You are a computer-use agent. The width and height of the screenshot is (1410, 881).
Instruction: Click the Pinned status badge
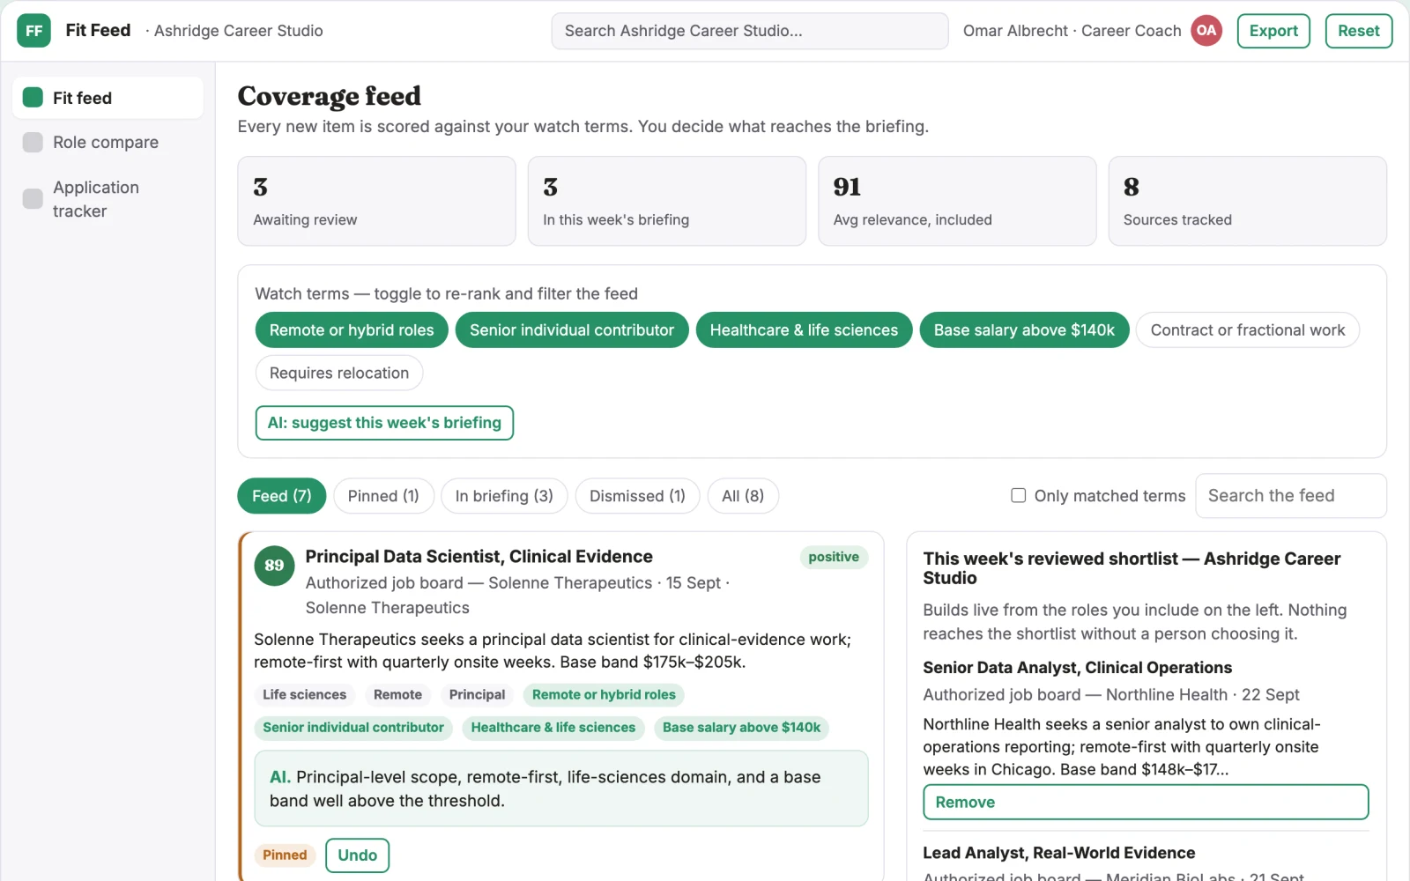tap(285, 855)
